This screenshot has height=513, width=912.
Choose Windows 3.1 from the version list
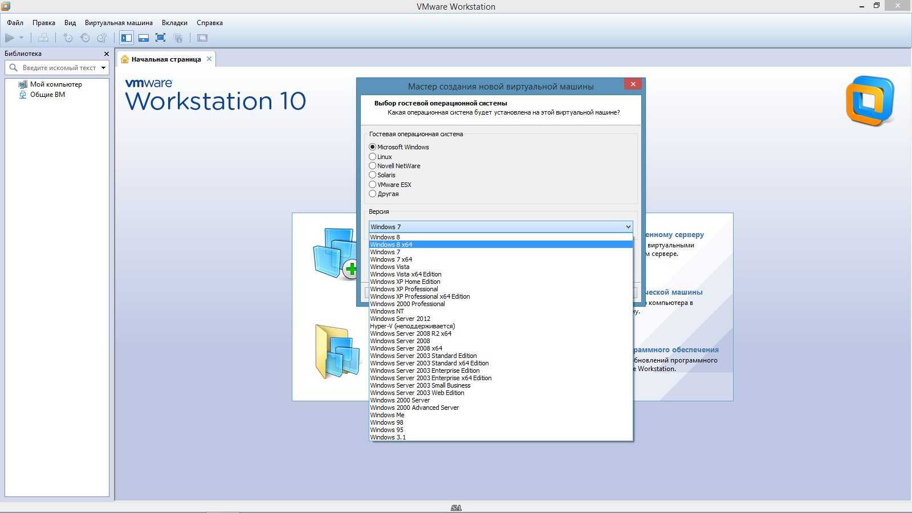500,437
